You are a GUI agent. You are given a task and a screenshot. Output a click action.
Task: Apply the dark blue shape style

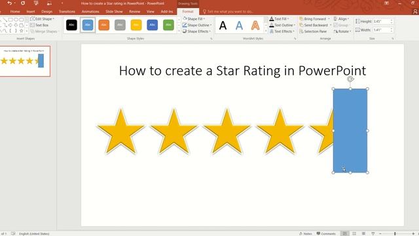153,25
